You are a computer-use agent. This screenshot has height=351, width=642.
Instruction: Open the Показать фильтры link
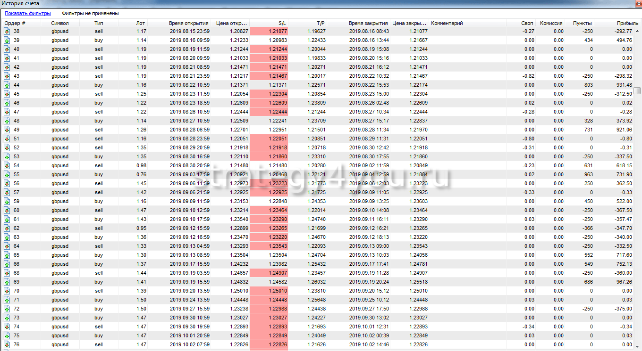28,14
